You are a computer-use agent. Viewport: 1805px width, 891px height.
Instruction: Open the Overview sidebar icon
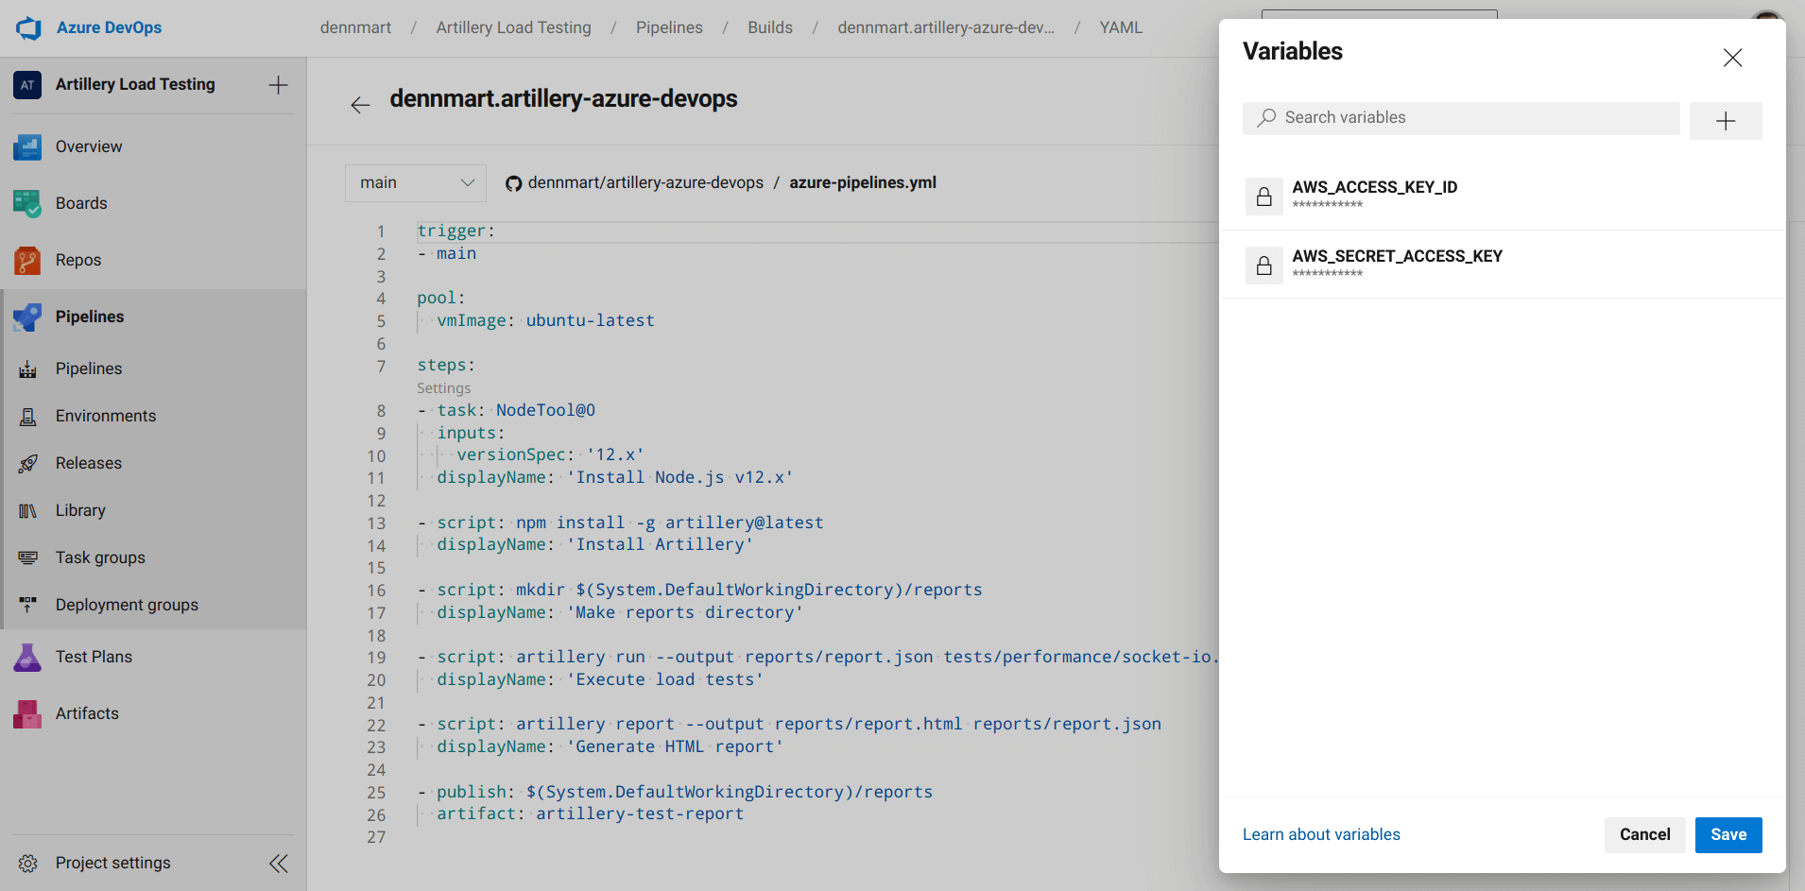pyautogui.click(x=27, y=146)
